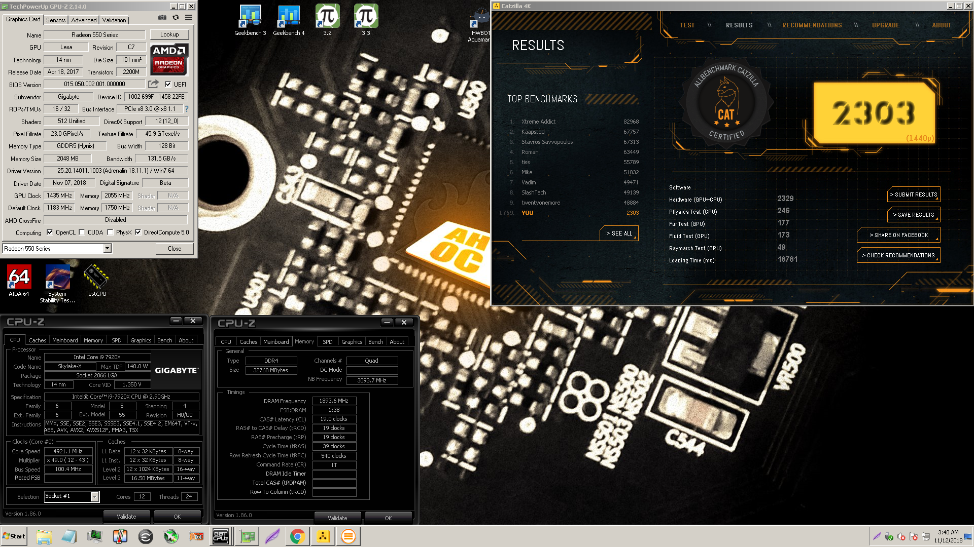The height and width of the screenshot is (547, 974).
Task: Open the TEST tab in Catzilla
Action: (x=687, y=25)
